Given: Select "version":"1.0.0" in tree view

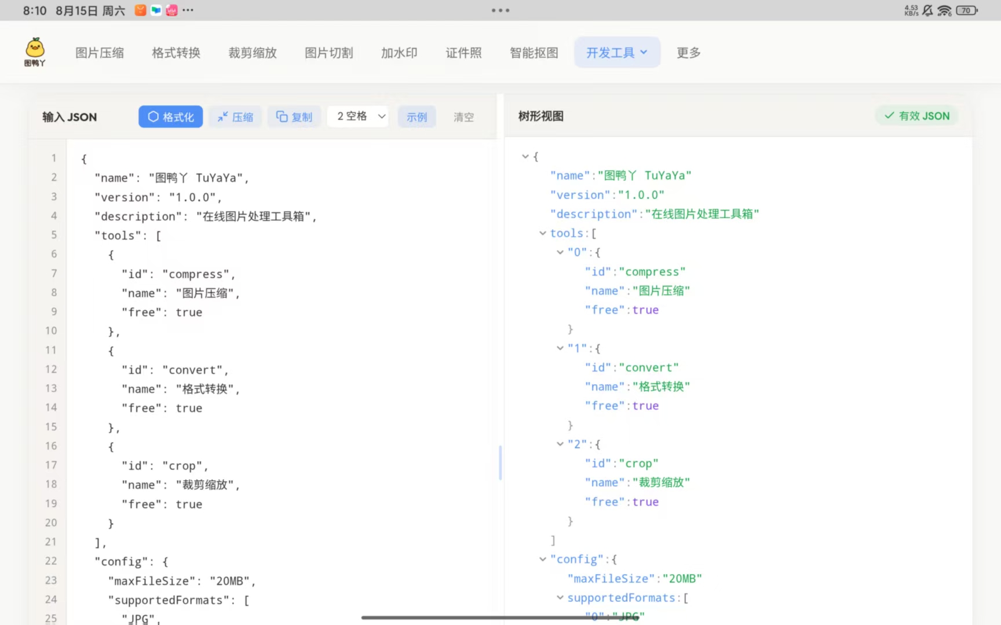Looking at the screenshot, I should [x=607, y=195].
